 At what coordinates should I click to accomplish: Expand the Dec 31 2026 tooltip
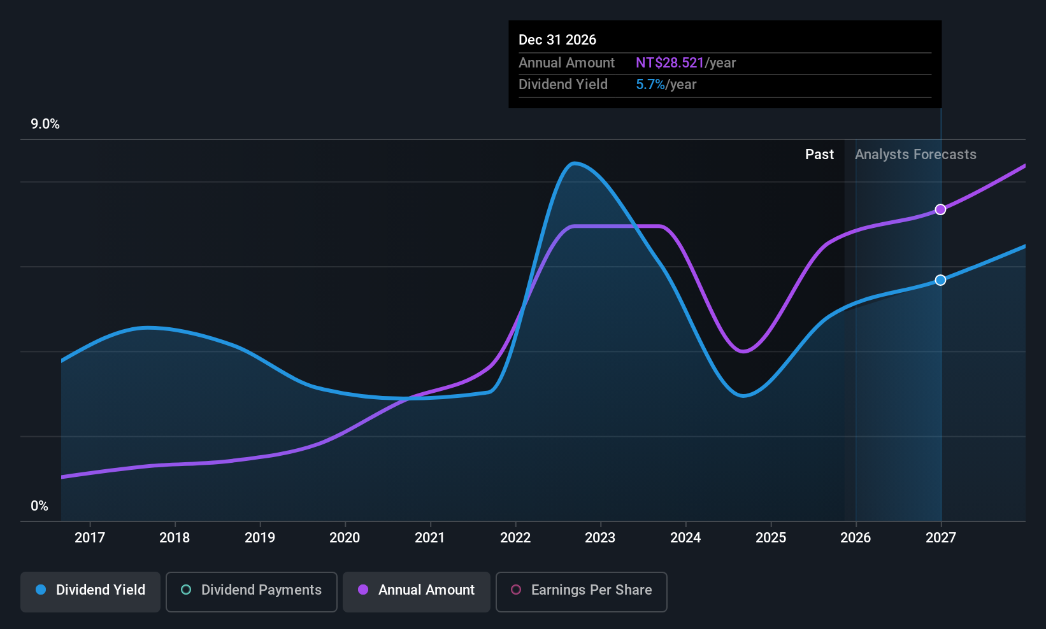point(724,64)
